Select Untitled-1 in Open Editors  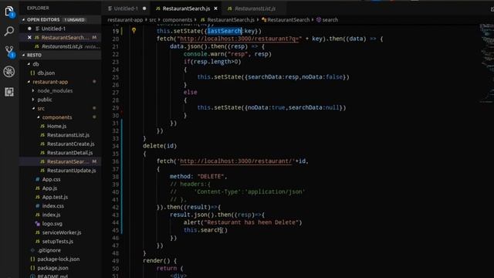(53, 29)
